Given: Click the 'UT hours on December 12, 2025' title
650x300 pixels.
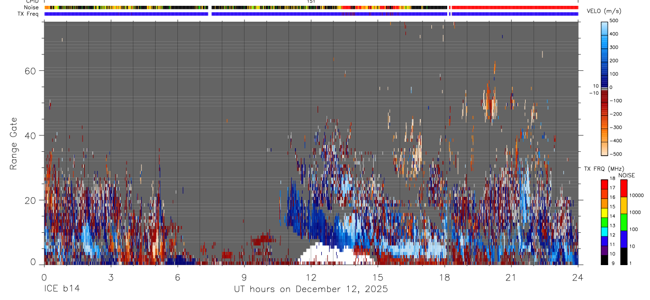Looking at the screenshot, I should (x=311, y=289).
